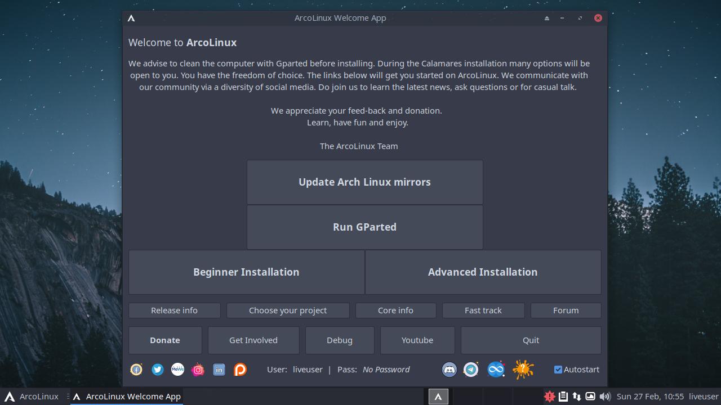Viewport: 721px width, 405px height.
Task: Click the ArcoLinux logo workspace switcher box
Action: point(438,397)
